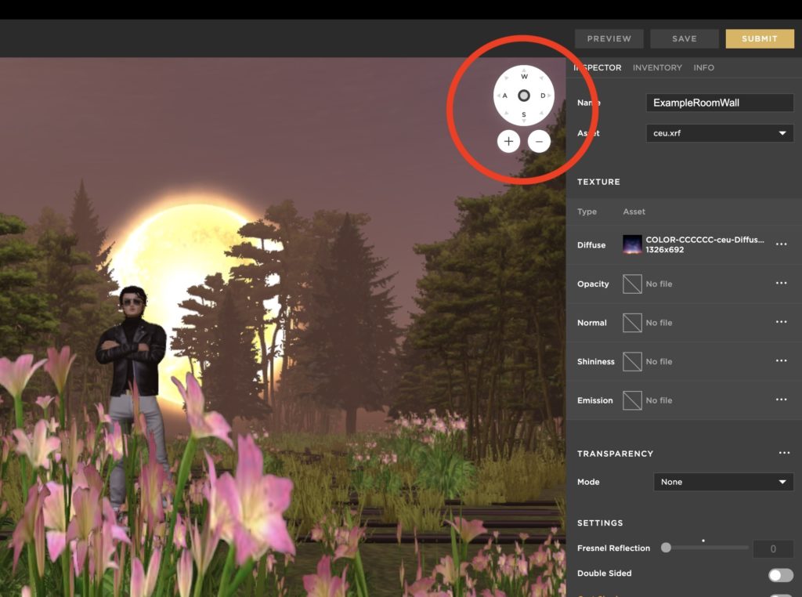The width and height of the screenshot is (802, 597).
Task: Open the options menu for the Diffuse texture
Action: tap(781, 244)
